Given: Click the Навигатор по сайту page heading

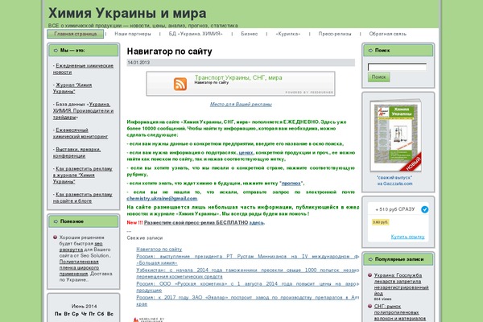Looking at the screenshot, I should [169, 52].
